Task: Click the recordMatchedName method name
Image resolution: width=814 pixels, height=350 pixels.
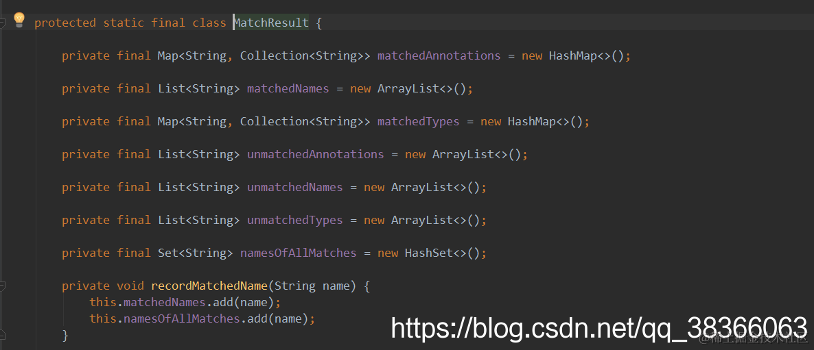Action: click(209, 286)
